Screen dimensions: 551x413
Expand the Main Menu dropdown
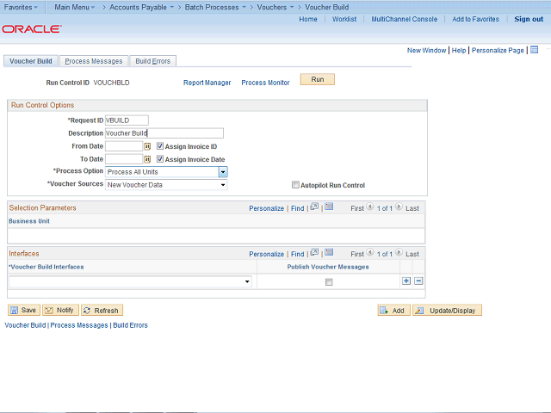pyautogui.click(x=75, y=7)
